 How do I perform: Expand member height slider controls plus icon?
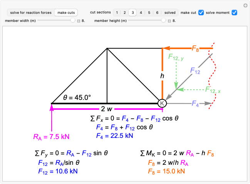[169, 21]
